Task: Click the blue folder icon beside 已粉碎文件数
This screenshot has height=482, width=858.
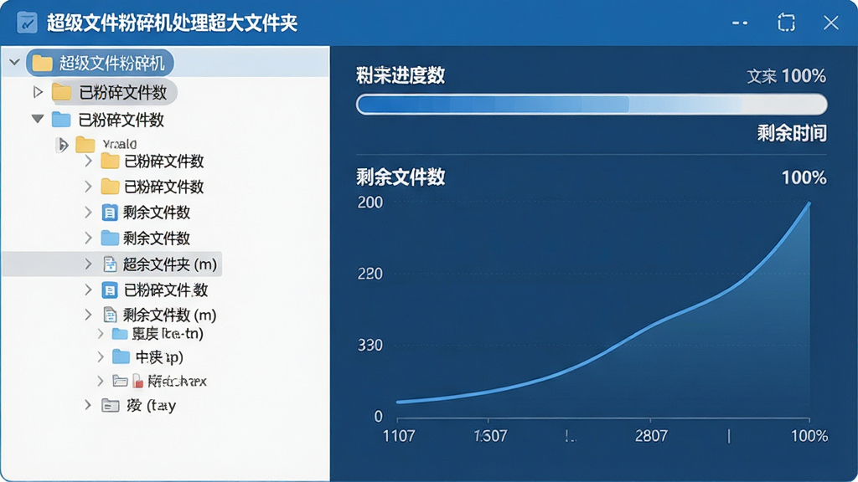Action: pyautogui.click(x=61, y=120)
